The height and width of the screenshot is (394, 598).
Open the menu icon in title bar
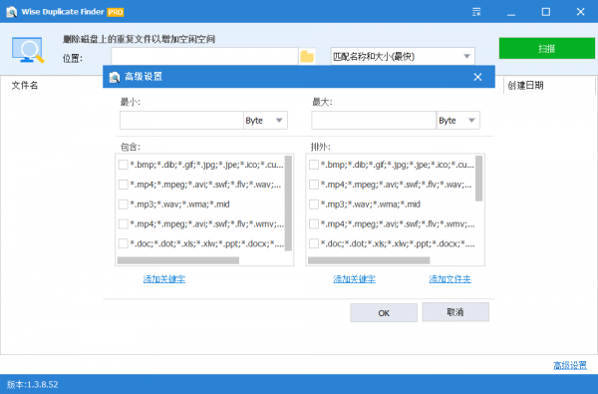[x=476, y=12]
